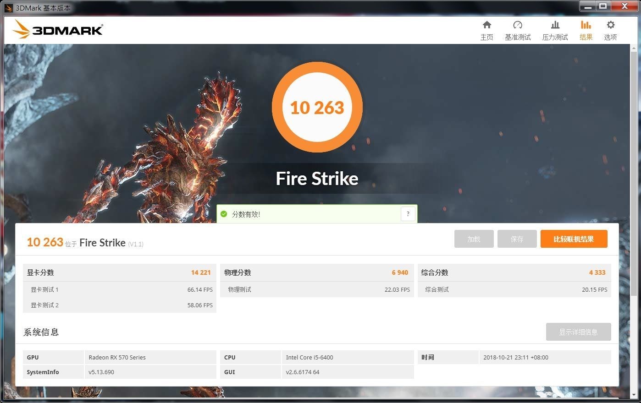The image size is (641, 403).
Task: Click the 分数有效! message text
Action: 246,214
